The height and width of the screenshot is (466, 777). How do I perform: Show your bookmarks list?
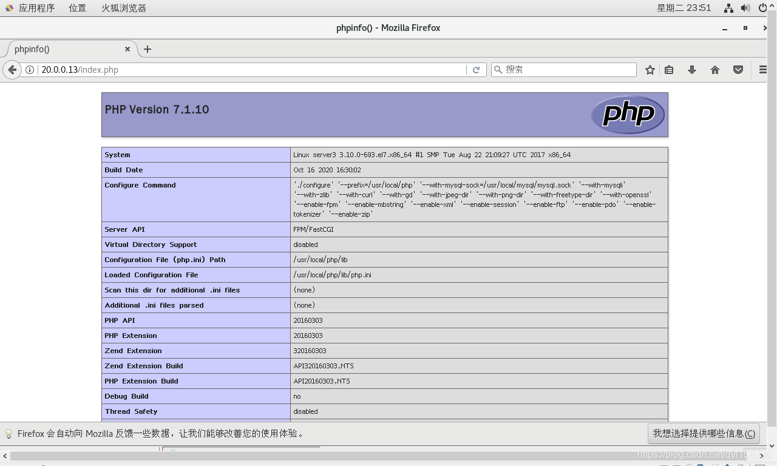(669, 70)
